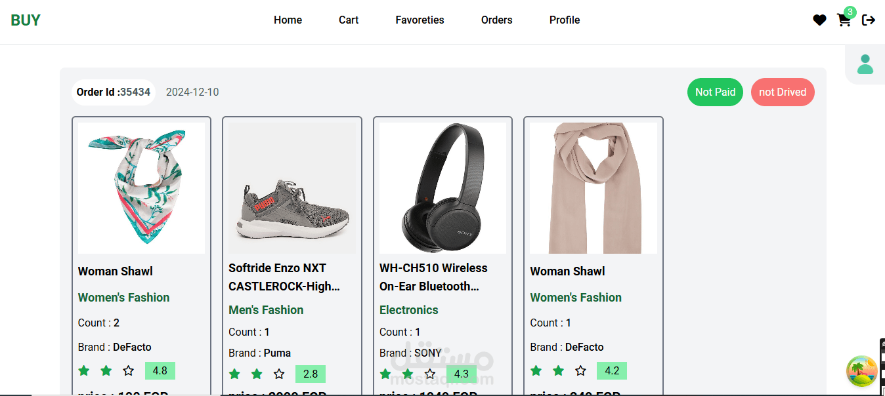Click the Not Paid status button
The width and height of the screenshot is (885, 396).
click(715, 92)
